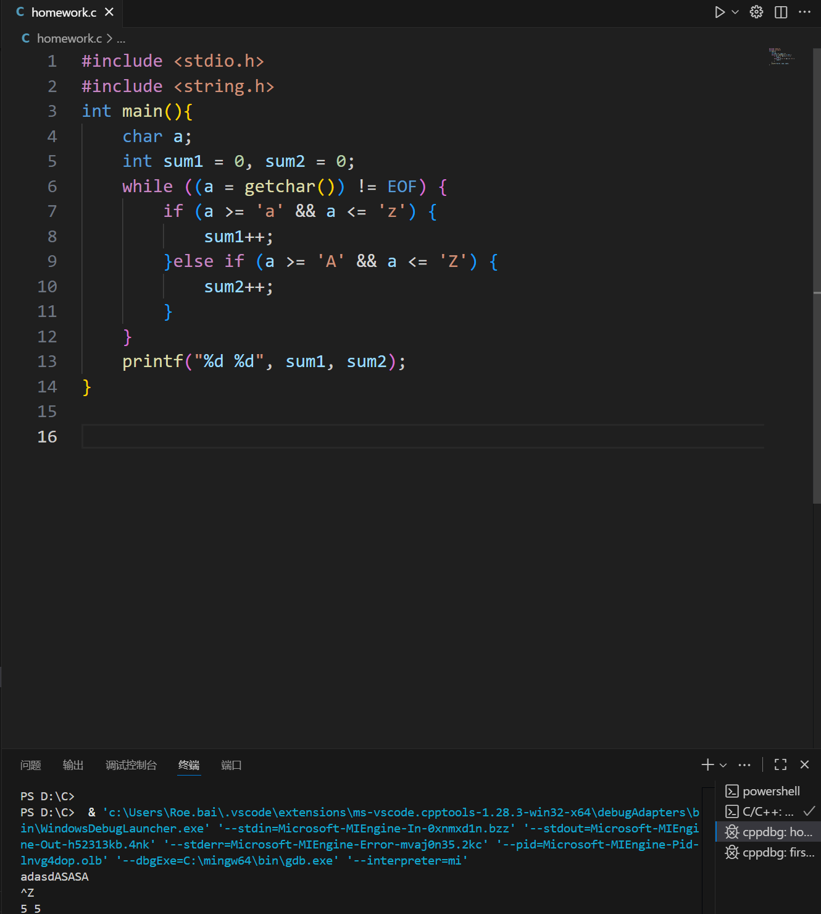Screen dimensions: 821x914
Task: Open the new terminal profile dropdown
Action: [723, 765]
